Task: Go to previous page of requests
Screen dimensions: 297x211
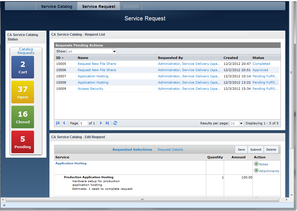Action: point(64,123)
